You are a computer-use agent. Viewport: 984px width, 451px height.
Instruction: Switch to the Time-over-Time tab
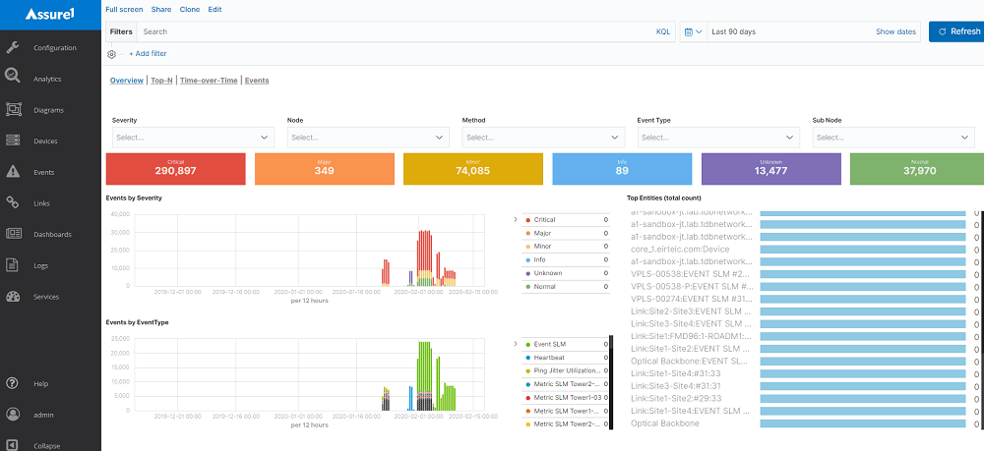pyautogui.click(x=209, y=81)
